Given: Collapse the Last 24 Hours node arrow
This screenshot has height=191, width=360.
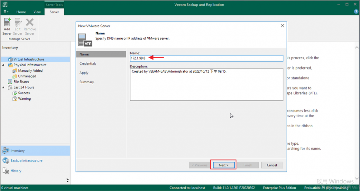Looking at the screenshot, I should 3,87.
